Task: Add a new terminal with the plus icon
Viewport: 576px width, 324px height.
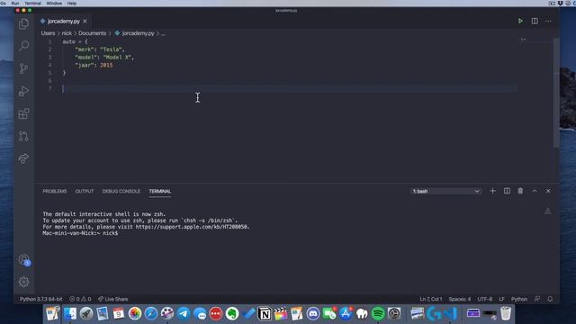Action: [492, 191]
